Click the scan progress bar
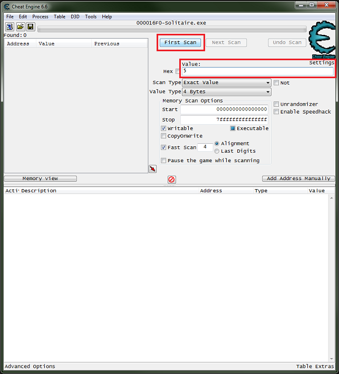The width and height of the screenshot is (339, 374). pyautogui.click(x=172, y=29)
